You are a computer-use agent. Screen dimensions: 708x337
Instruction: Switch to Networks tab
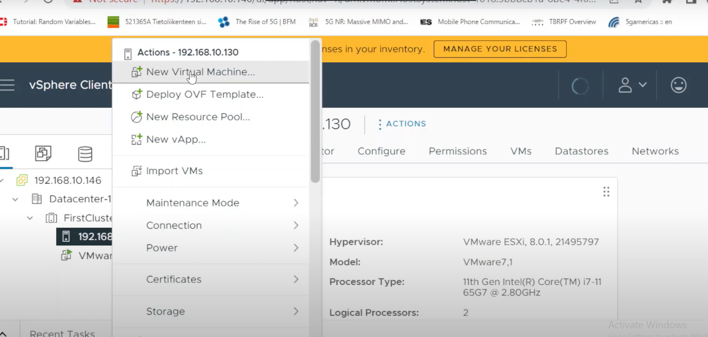click(x=655, y=151)
